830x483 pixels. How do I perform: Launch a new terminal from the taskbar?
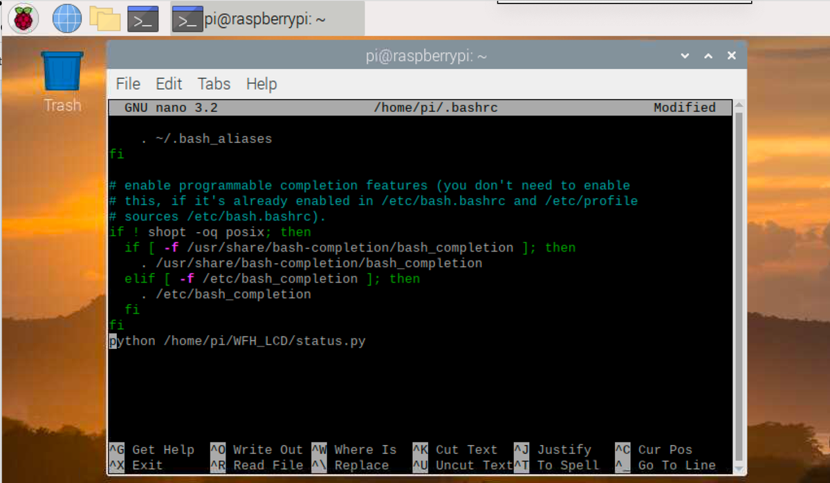[x=142, y=18]
